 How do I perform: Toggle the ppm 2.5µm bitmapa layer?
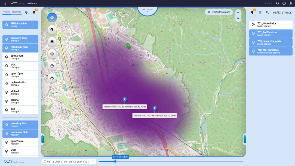click(x=20, y=57)
